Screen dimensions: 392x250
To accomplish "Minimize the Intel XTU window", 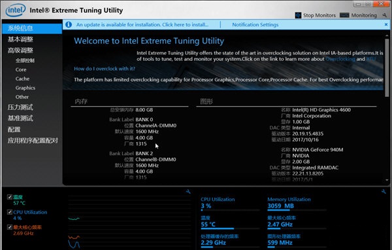I will (358, 4).
